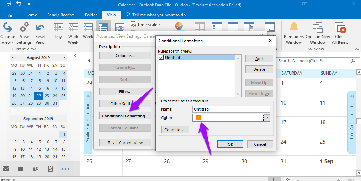The height and width of the screenshot is (181, 361).
Task: Click the search magnifier icon
Action: (353, 61)
